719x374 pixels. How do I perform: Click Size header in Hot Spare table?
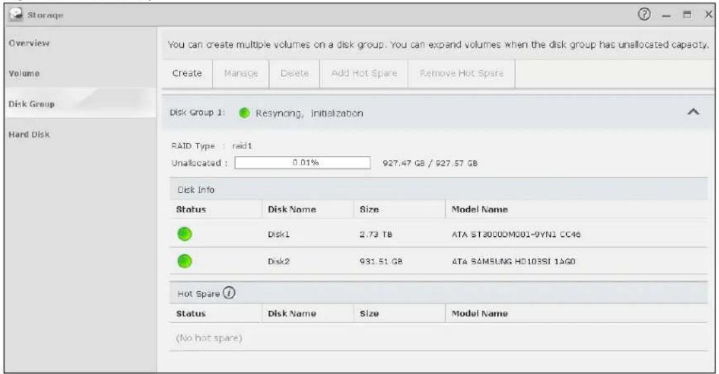tap(369, 314)
